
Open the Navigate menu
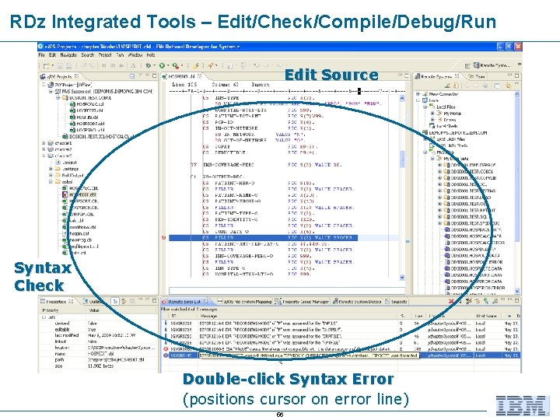[x=68, y=55]
